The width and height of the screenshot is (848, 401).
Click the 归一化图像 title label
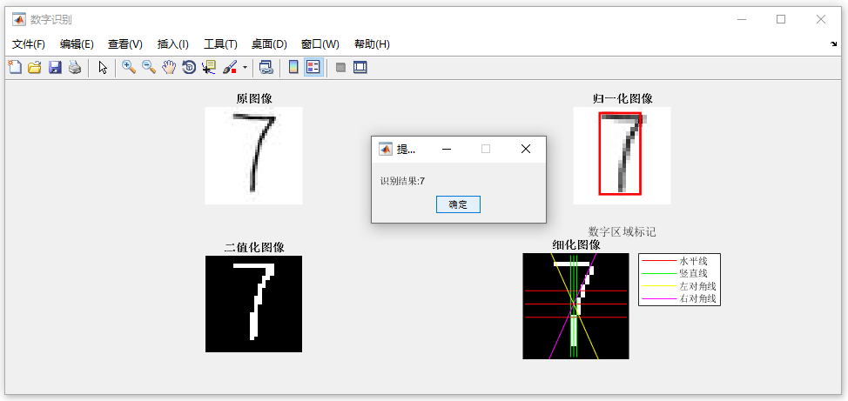(x=623, y=99)
